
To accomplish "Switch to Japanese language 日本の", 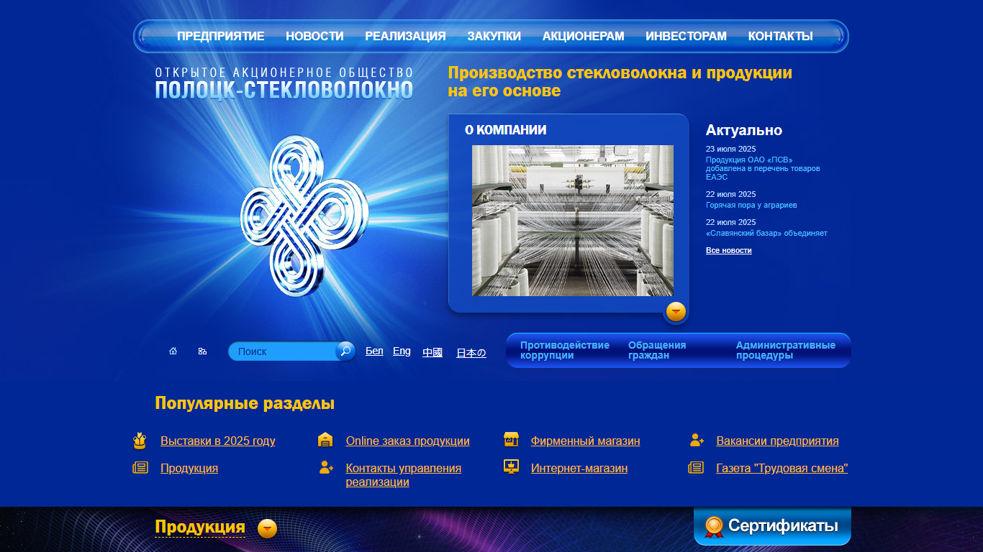I will 471,353.
